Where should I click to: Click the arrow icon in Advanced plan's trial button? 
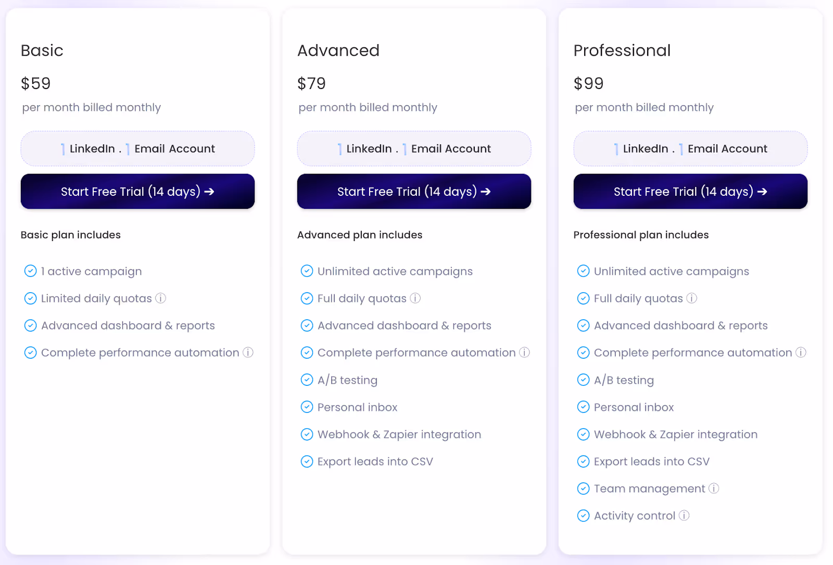pyautogui.click(x=485, y=192)
